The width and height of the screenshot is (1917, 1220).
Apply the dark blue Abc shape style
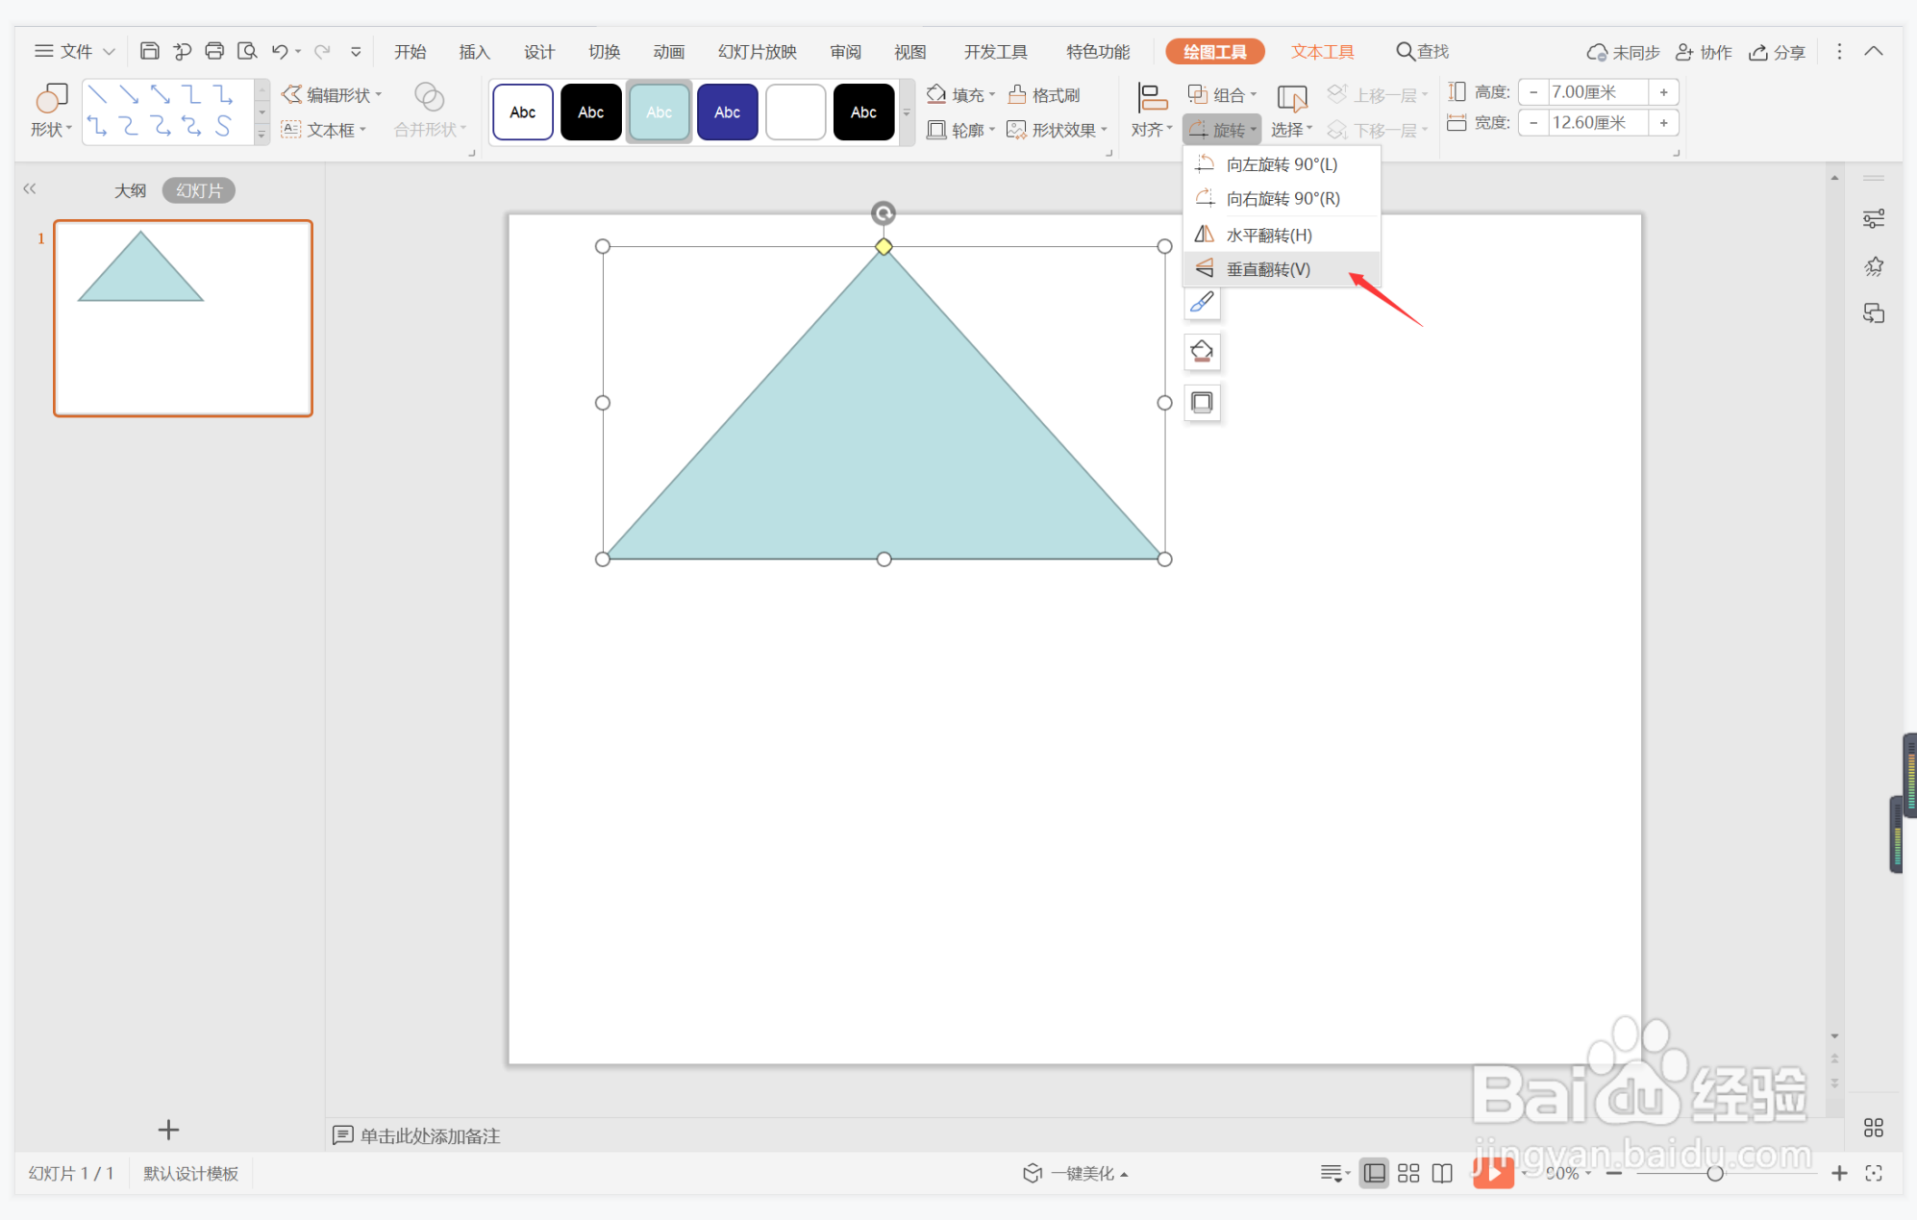tap(727, 112)
